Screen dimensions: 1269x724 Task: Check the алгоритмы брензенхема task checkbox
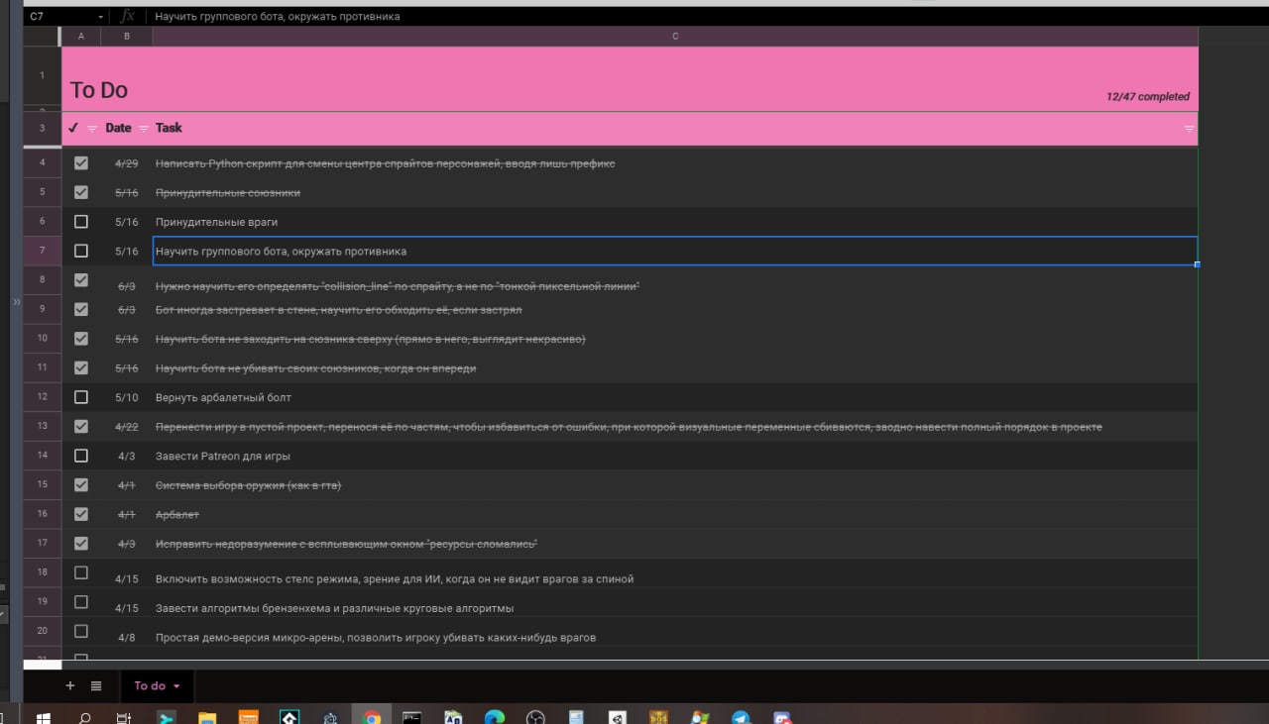click(81, 602)
